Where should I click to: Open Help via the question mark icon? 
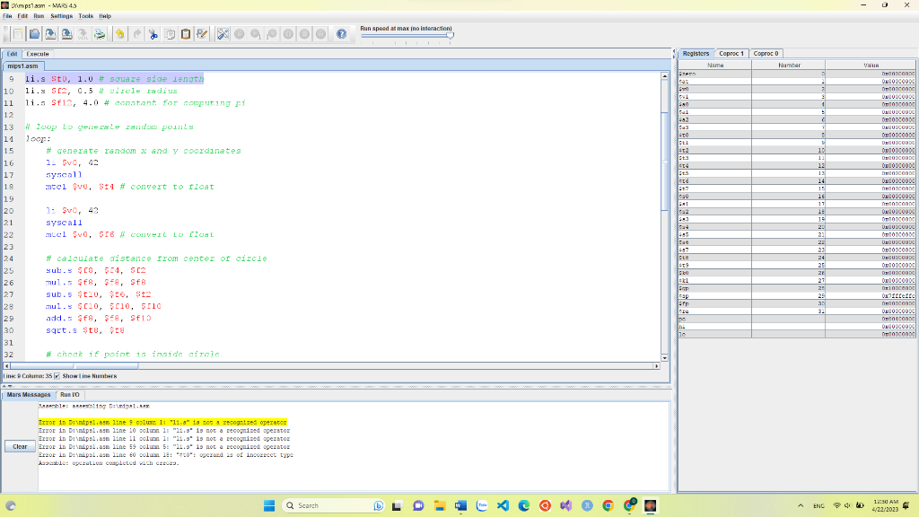click(x=341, y=34)
